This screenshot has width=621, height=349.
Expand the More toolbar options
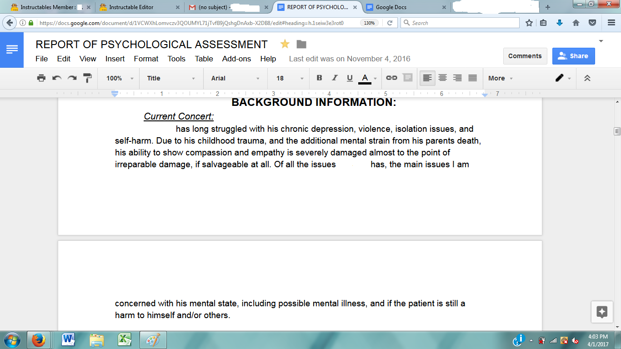tap(501, 78)
